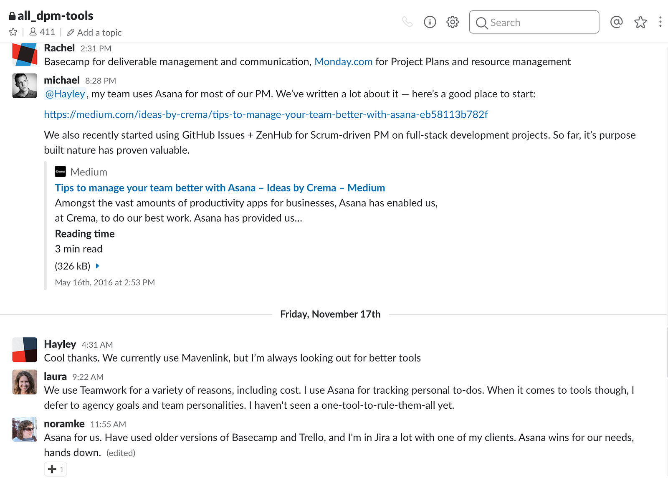Click the plus-one reaction on noramke's message
Viewport: 668px width, 478px height.
tap(56, 469)
